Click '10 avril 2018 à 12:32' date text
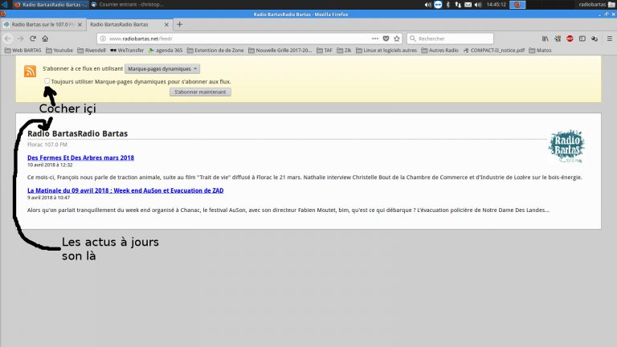This screenshot has height=347, width=617. point(50,165)
